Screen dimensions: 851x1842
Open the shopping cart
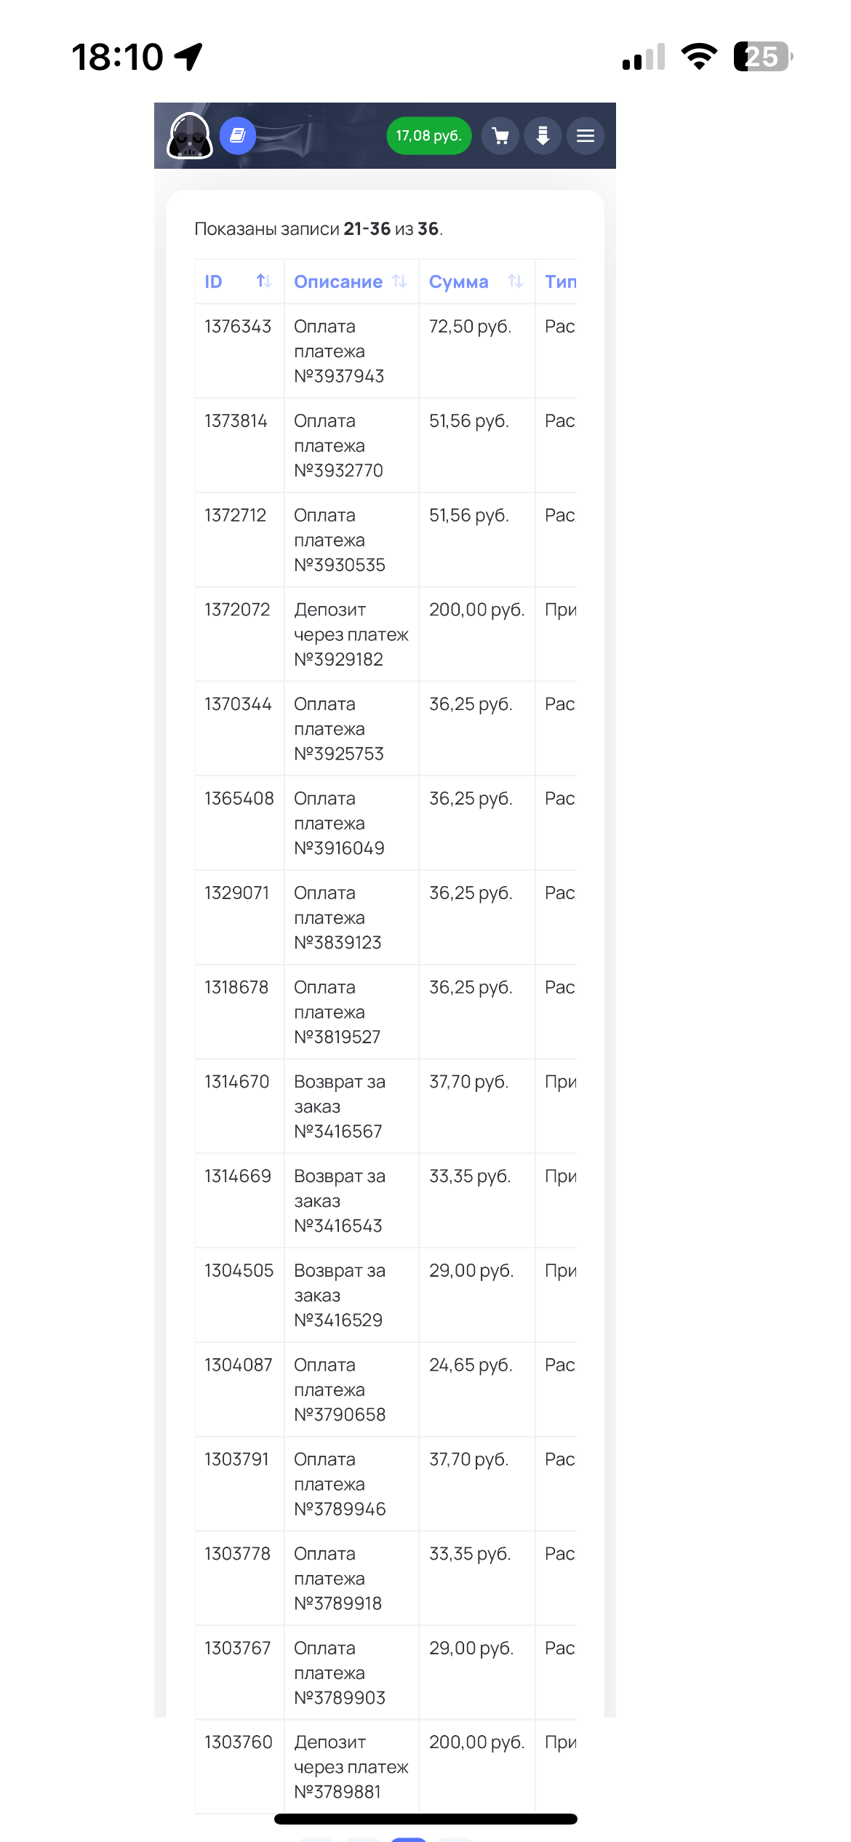point(500,136)
